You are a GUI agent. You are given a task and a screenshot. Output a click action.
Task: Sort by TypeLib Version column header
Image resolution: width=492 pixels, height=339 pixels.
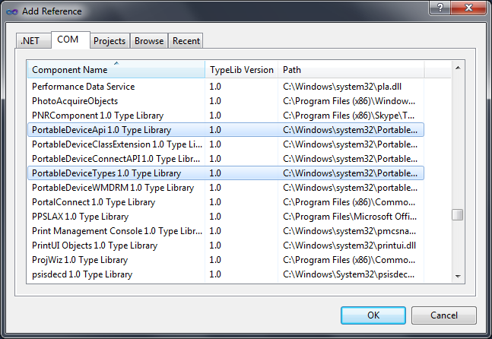(240, 70)
